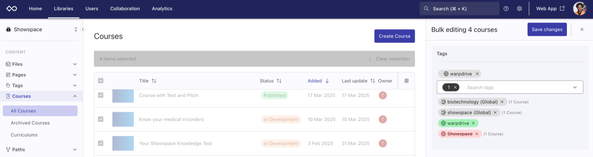Open the Search tags dropdown arrow
The width and height of the screenshot is (593, 157).
click(575, 87)
